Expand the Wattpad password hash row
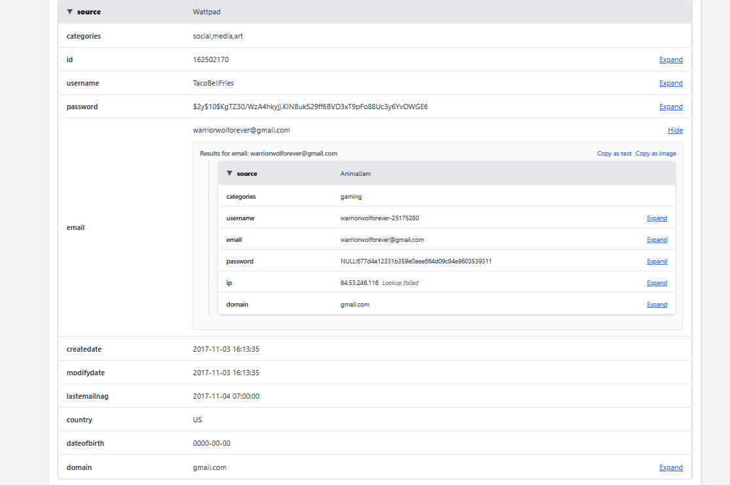This screenshot has height=485, width=730. (671, 107)
